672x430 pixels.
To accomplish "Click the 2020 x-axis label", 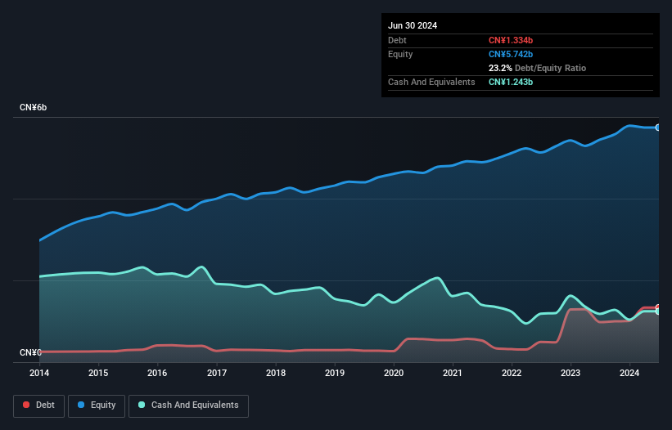I will (394, 373).
